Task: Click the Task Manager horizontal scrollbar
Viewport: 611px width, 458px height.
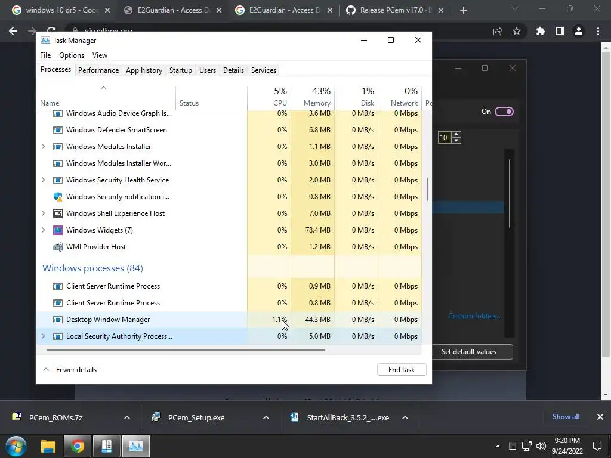Action: point(186,349)
